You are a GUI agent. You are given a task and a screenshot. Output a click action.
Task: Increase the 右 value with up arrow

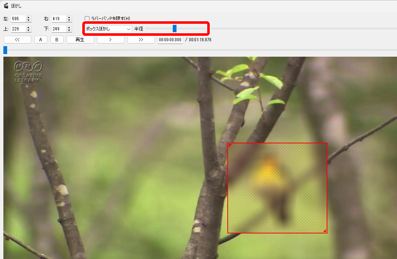[69, 17]
